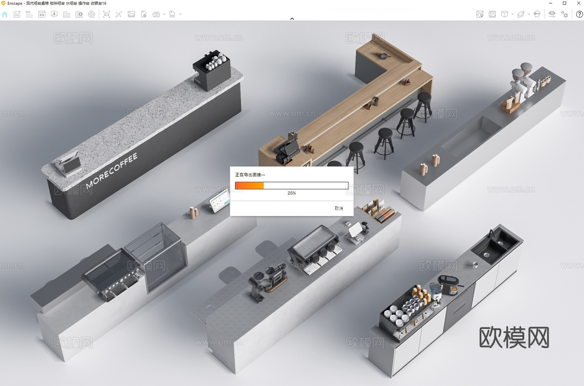The height and width of the screenshot is (386, 584).
Task: Click the 正在导出图像 dialog title text
Action: point(250,175)
